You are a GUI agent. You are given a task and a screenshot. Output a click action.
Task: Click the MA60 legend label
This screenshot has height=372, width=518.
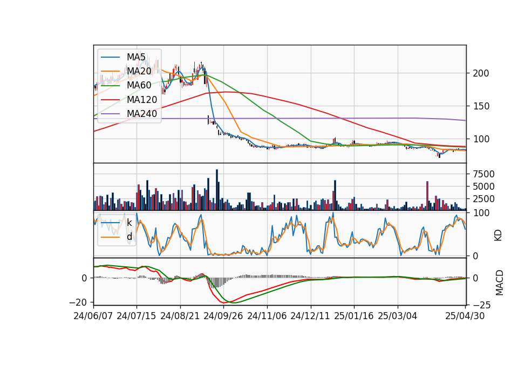[x=139, y=85]
